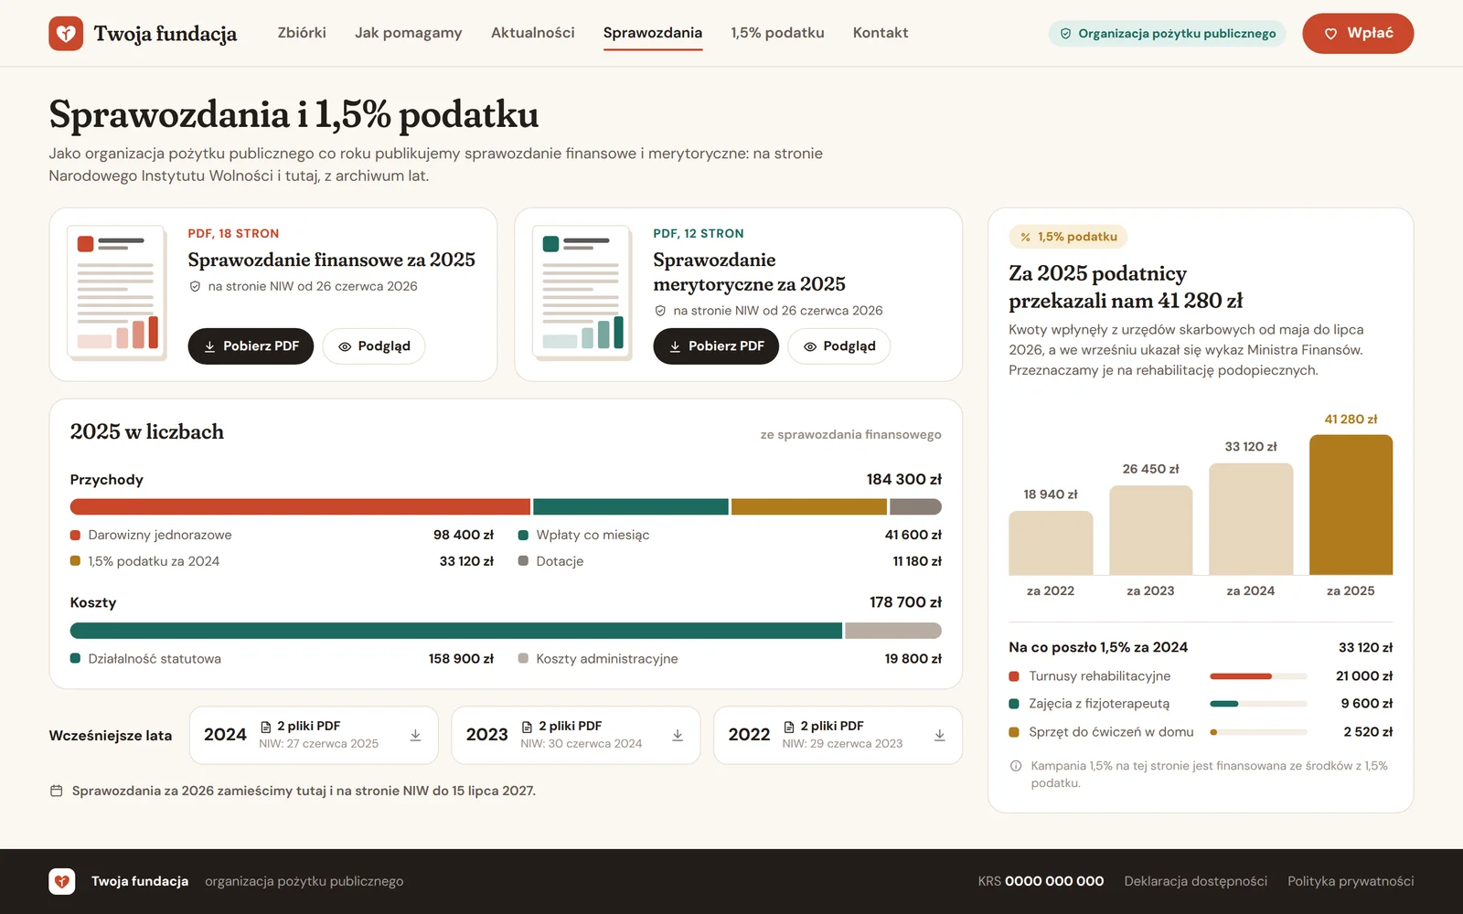The image size is (1463, 914).
Task: Click the merytoryczne report document thumbnail
Action: 582,292
